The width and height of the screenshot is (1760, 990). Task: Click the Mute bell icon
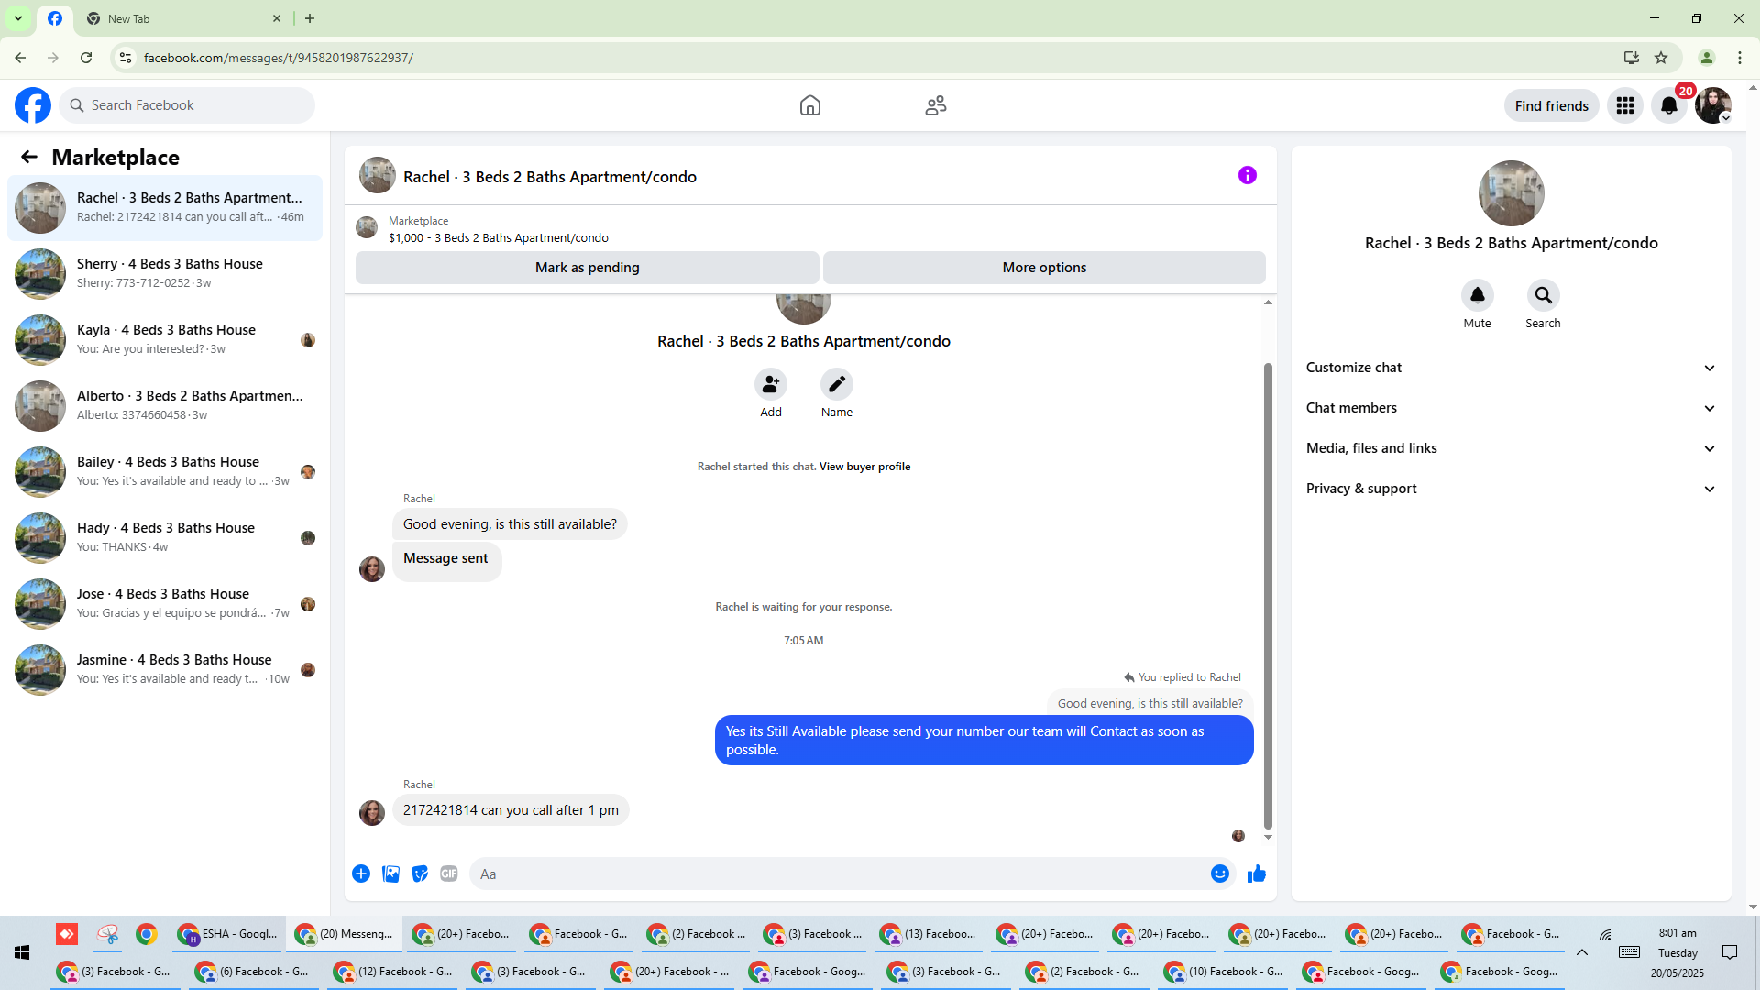(x=1477, y=295)
